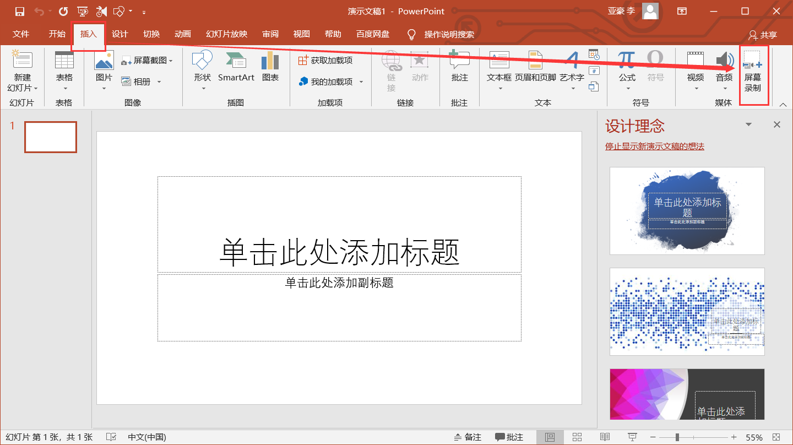Switch to the 动画 ribbon tab
This screenshot has height=445, width=793.
coord(182,34)
